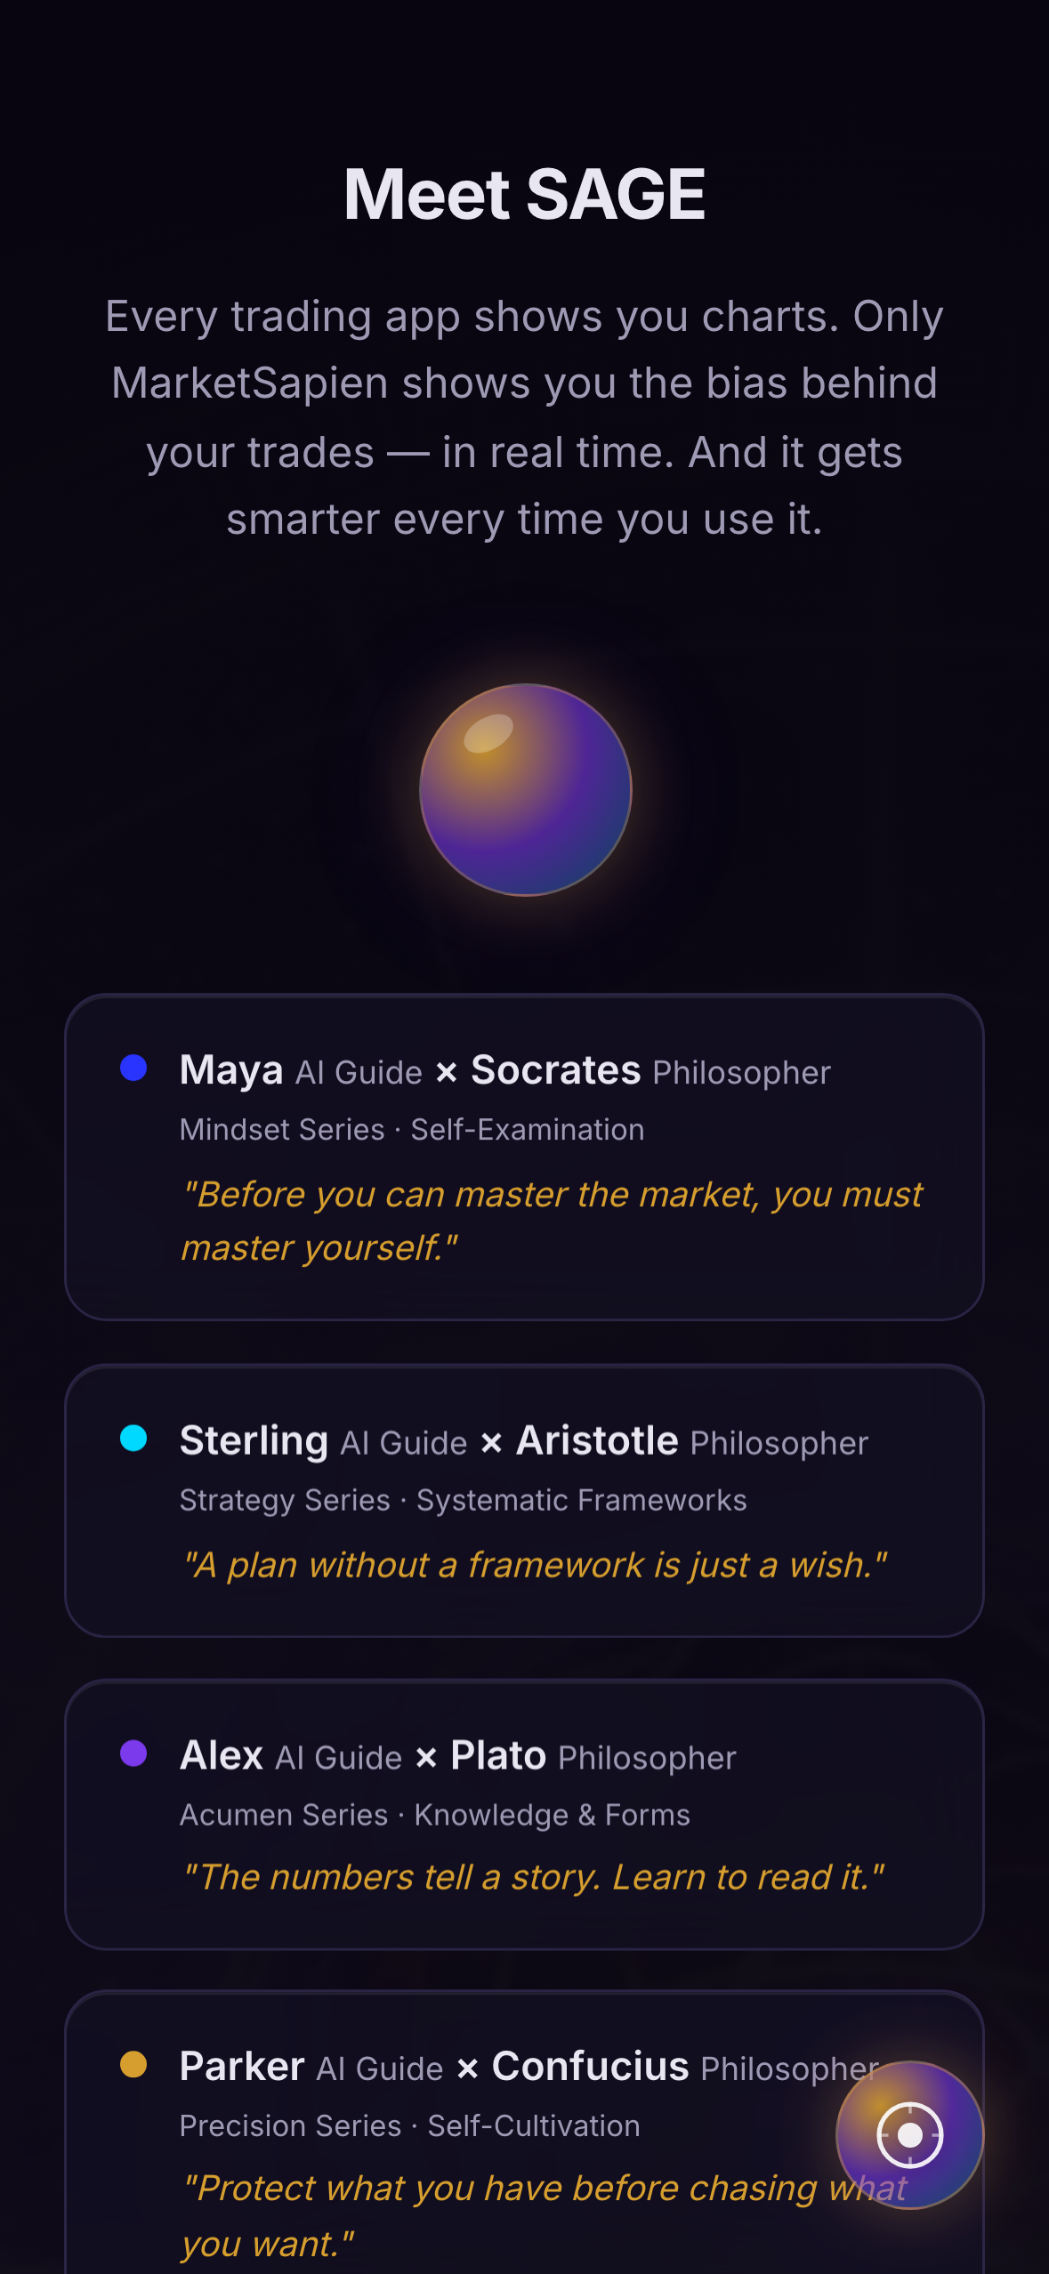Screen dimensions: 1049x2274
Task: Click the gold dot beside Parker
Action: tap(133, 2064)
